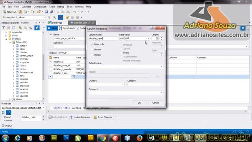Screen dimensions: 252x142
Task: Open the Default value dropdown
Action: 161,67
